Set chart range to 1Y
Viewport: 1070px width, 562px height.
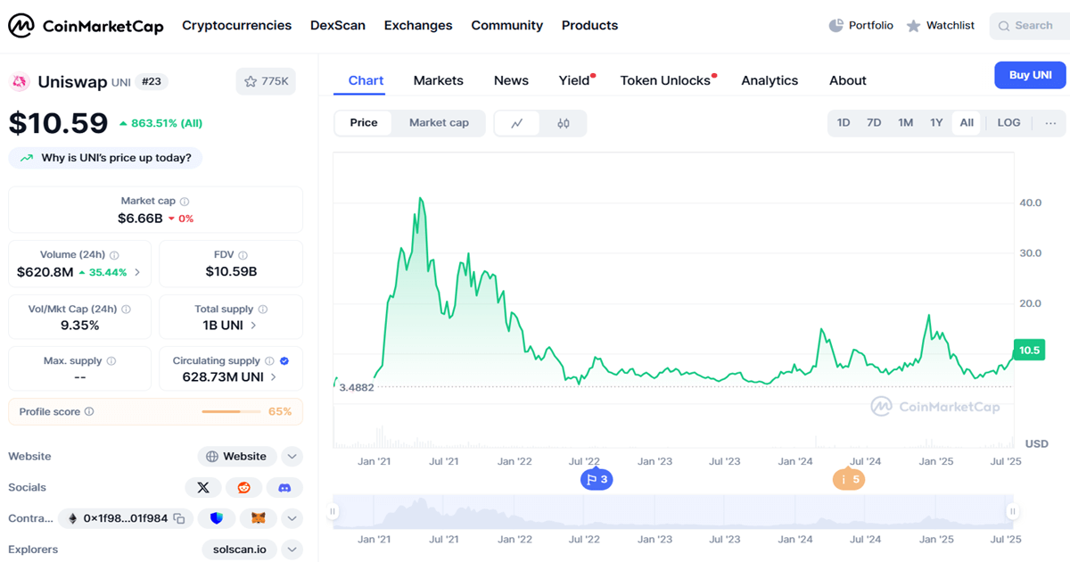point(936,123)
